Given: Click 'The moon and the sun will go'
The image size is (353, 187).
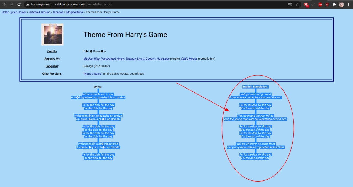Looking at the screenshot, I should [255, 116].
